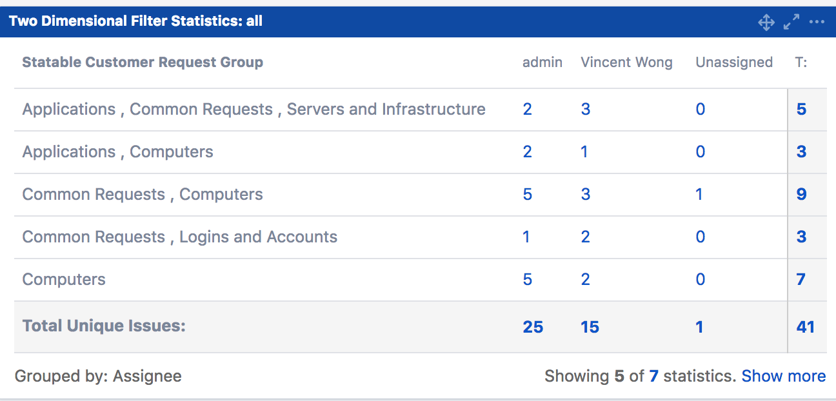
Task: Click Vincent Wong column header
Action: coord(626,63)
